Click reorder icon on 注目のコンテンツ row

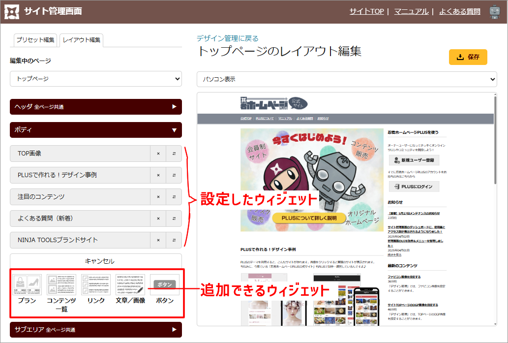click(174, 197)
